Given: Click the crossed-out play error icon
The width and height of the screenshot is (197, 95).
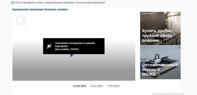Looking at the screenshot, I should (49, 46).
